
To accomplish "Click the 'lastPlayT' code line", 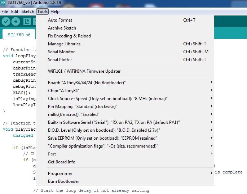I will click(x=25, y=105).
